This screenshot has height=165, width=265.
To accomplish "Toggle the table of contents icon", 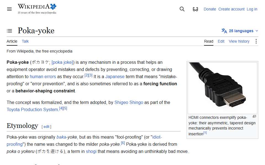I will (9, 31).
